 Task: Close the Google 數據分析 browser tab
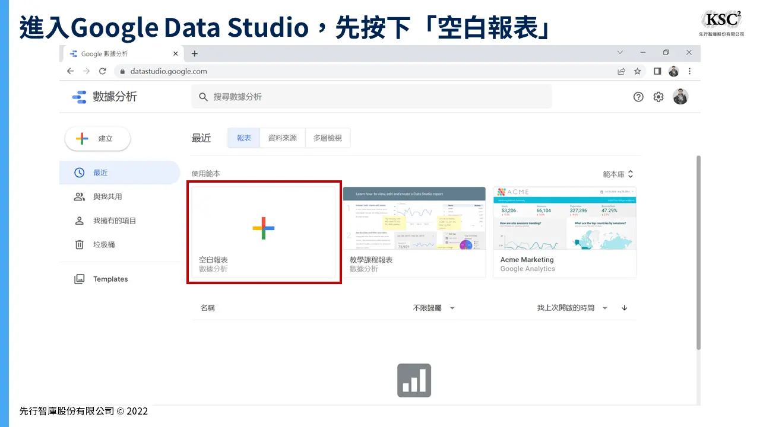[x=175, y=53]
